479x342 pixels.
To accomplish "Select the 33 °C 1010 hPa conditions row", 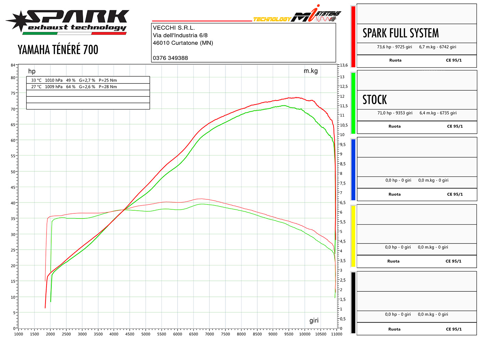I will tap(74, 80).
